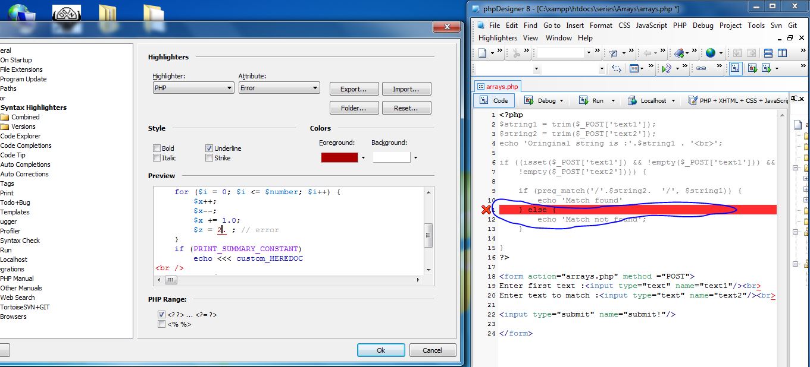Click the split vertical view icon
The image size is (810, 367).
click(x=782, y=53)
